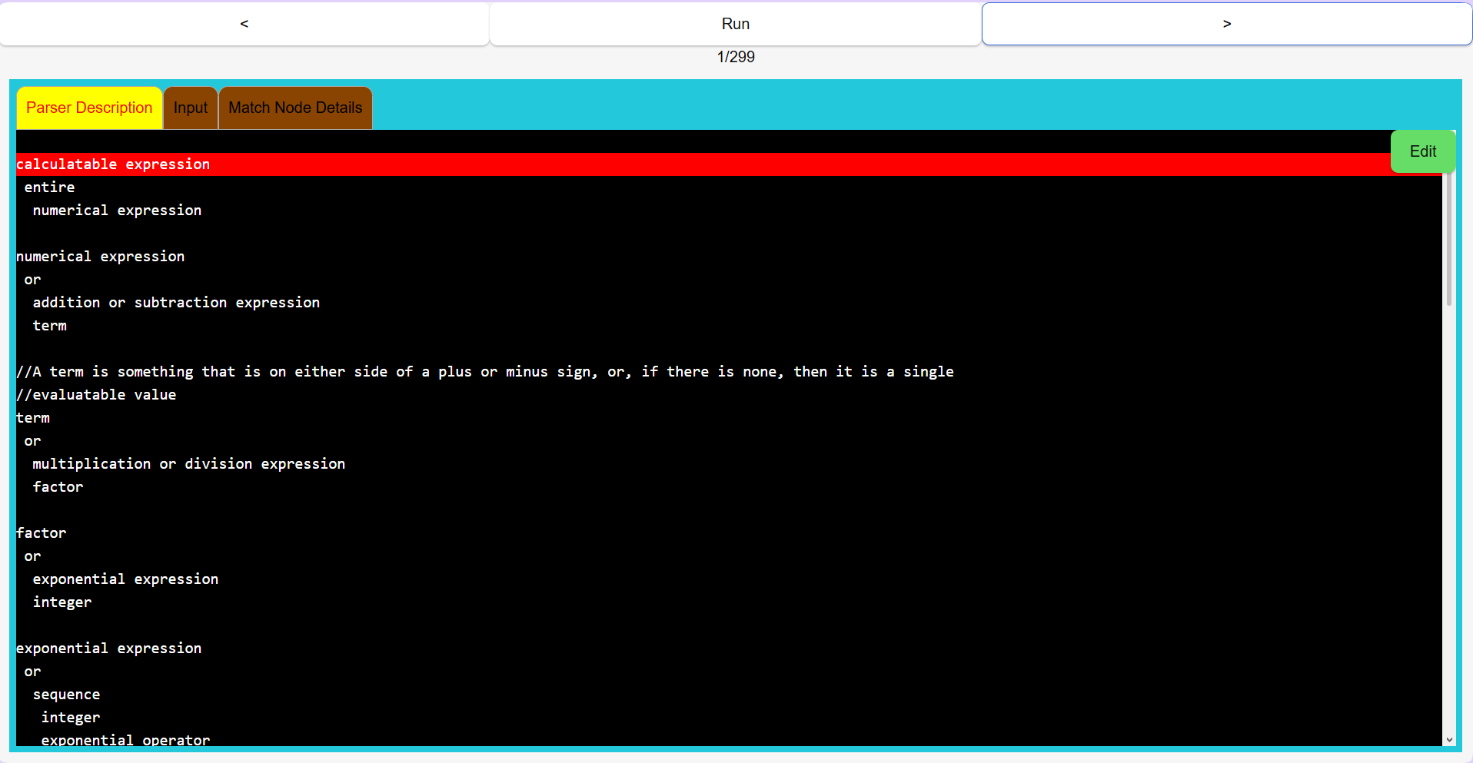Click the 'multiplication or division expression' line
1473x763 pixels.
188,463
